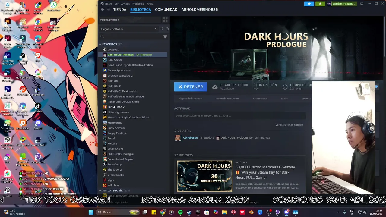
Task: Click the activity status input field
Action: tap(240, 115)
